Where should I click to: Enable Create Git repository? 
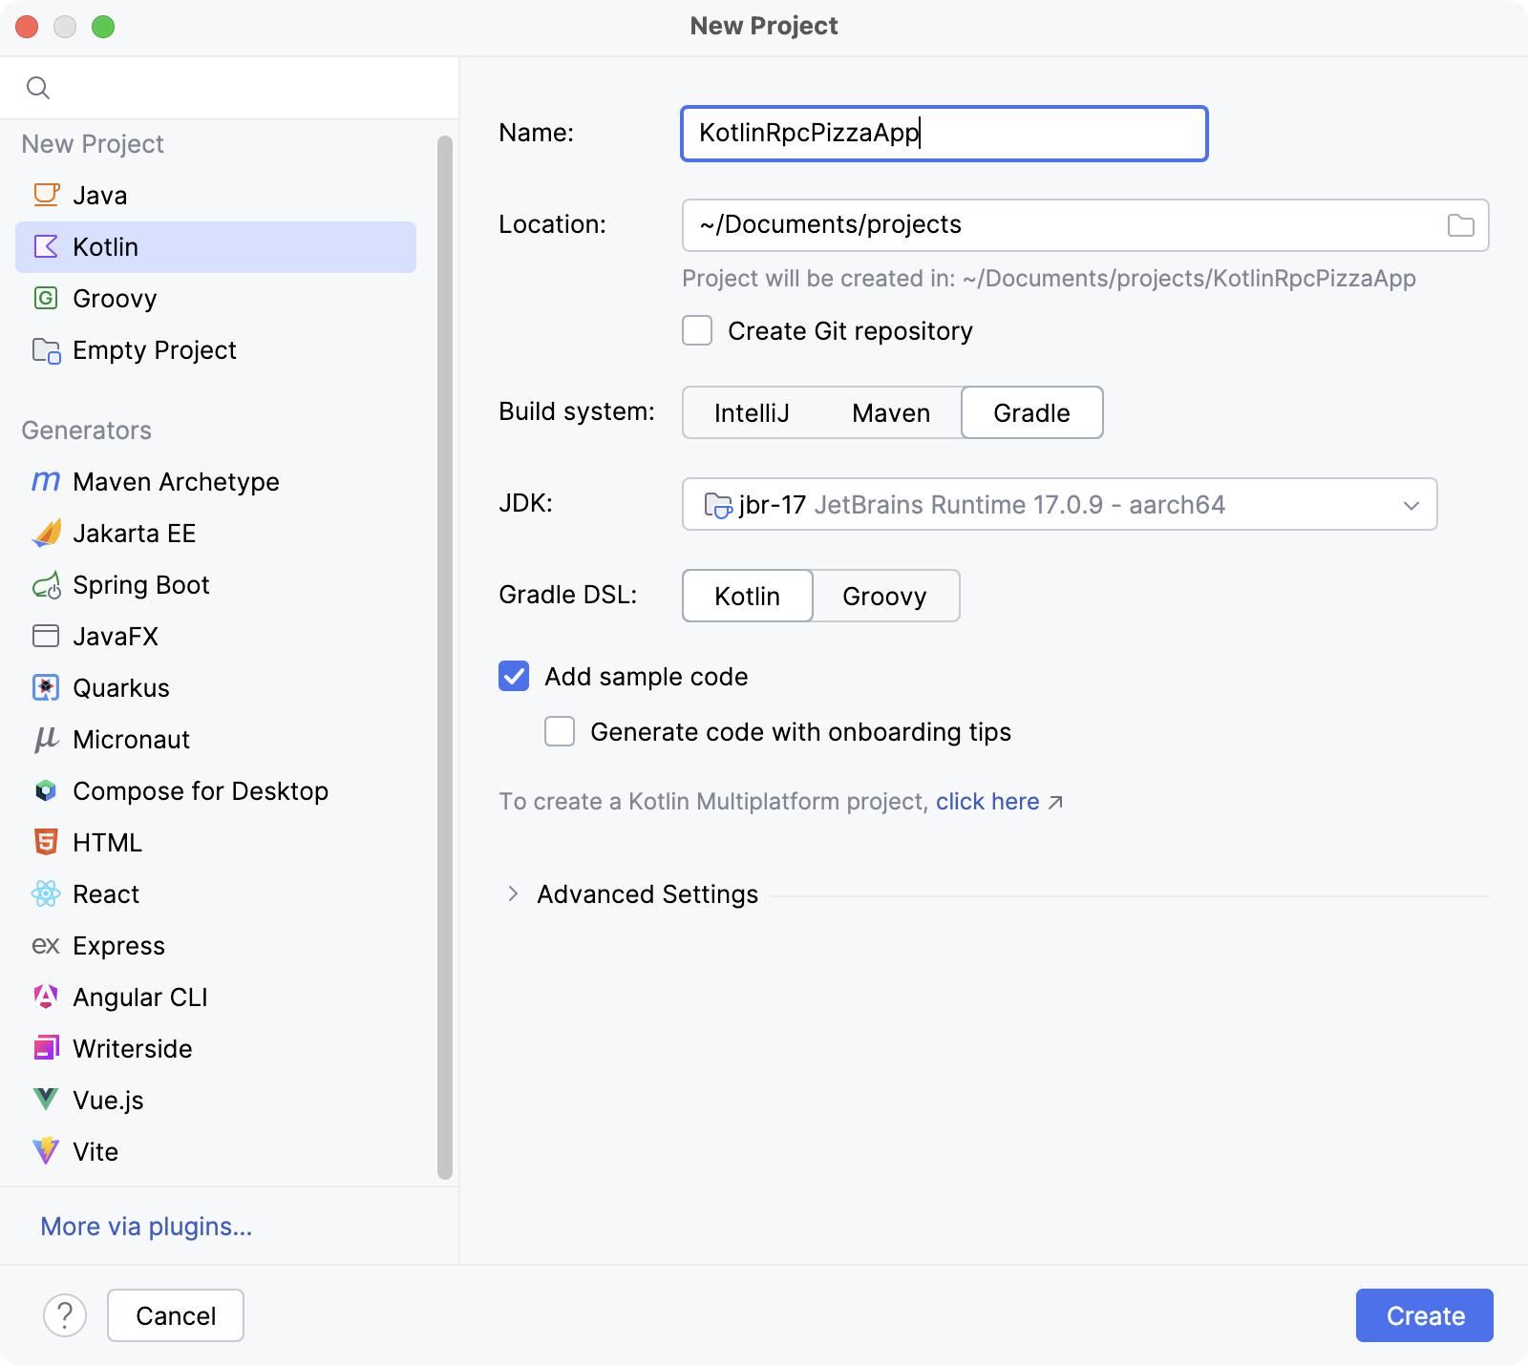click(x=696, y=330)
